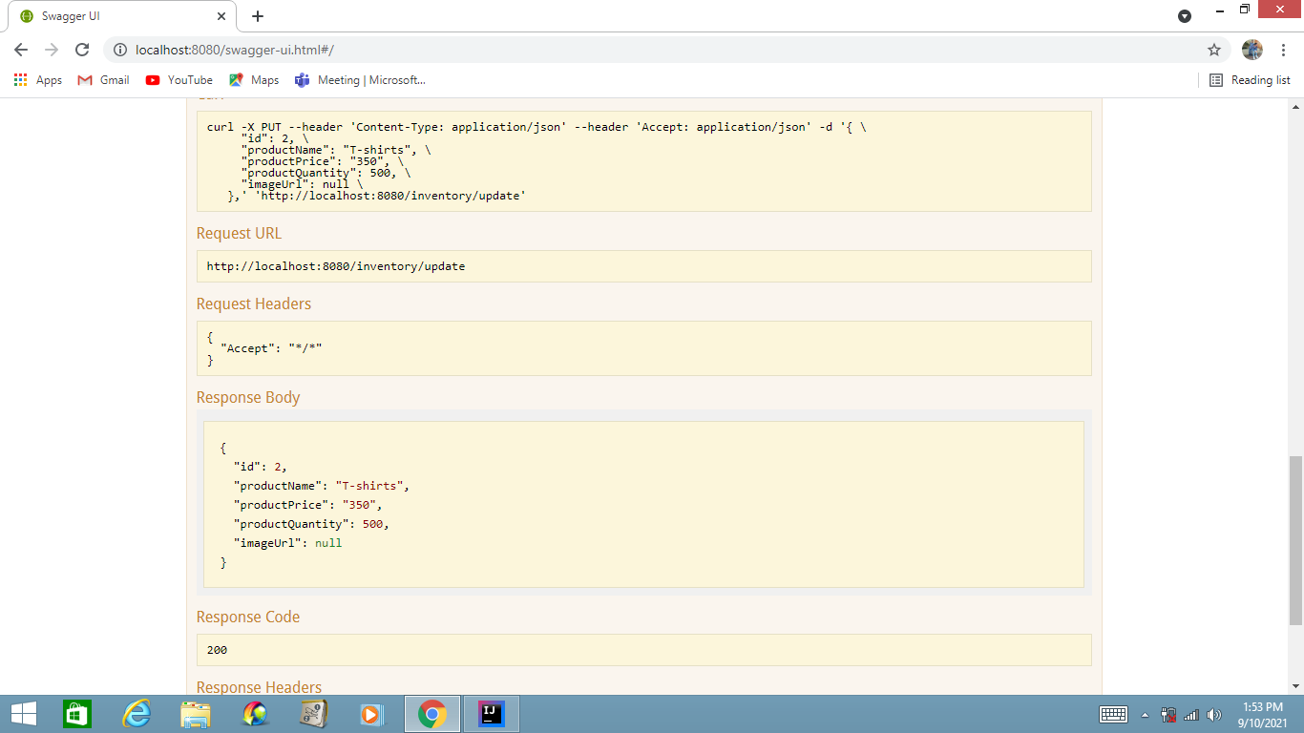Open File Explorer from taskbar
Viewport: 1304px width, 733px height.
196,714
